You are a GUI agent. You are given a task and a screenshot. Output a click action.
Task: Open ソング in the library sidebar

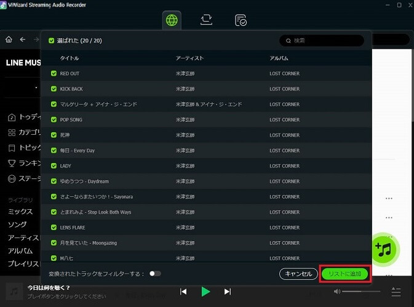click(17, 225)
